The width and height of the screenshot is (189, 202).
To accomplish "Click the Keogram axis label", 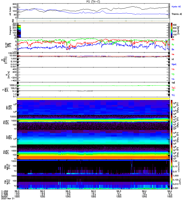I will [10, 30].
